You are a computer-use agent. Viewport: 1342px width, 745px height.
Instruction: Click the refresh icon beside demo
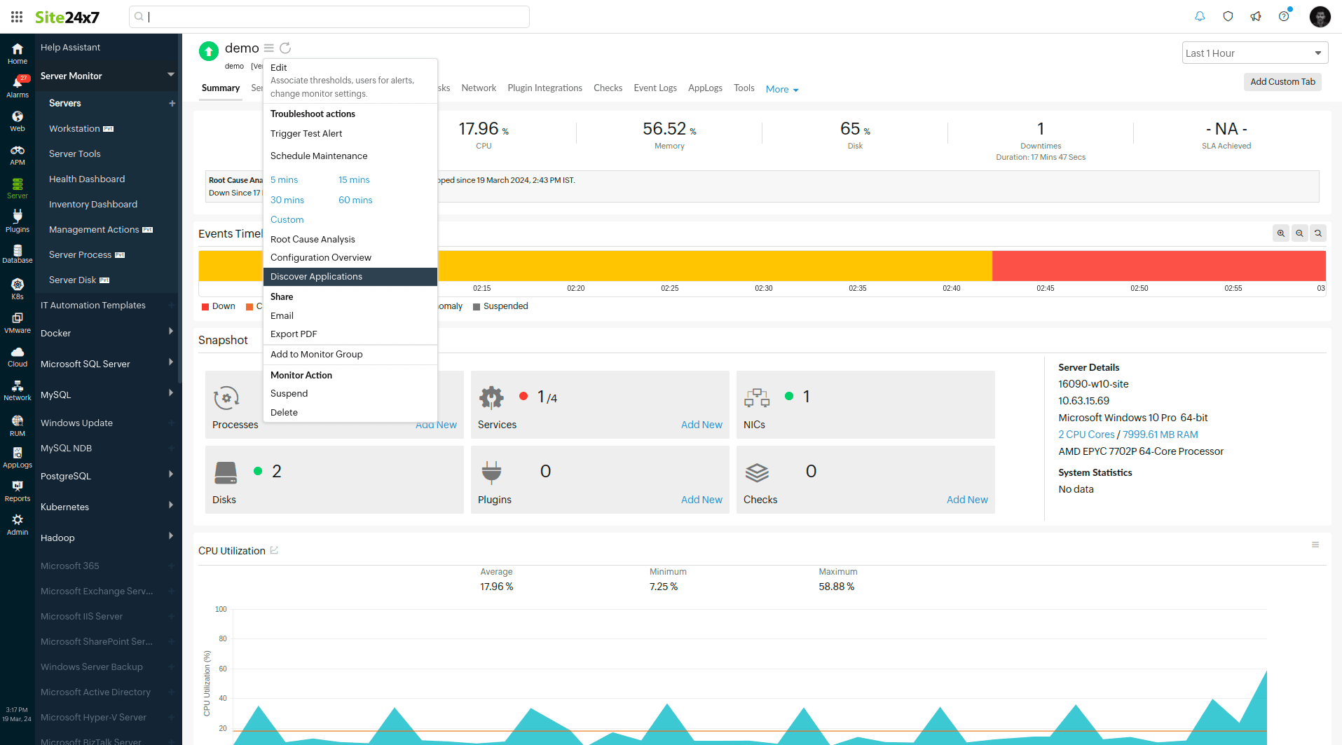(285, 48)
